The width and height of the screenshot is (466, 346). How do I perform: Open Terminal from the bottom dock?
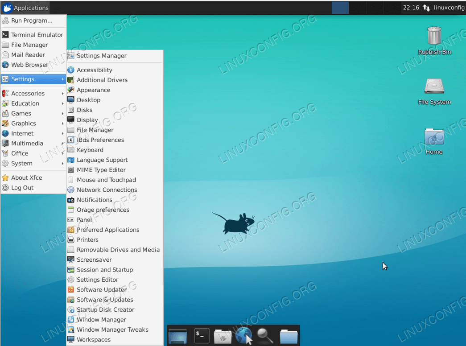tap(202, 336)
